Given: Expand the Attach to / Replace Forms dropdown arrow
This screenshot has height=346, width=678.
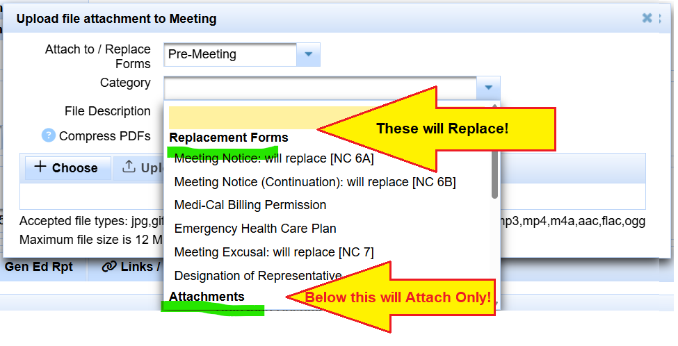Looking at the screenshot, I should pos(308,54).
